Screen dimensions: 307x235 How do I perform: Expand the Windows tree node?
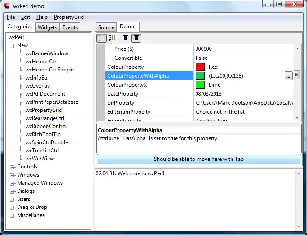12,175
